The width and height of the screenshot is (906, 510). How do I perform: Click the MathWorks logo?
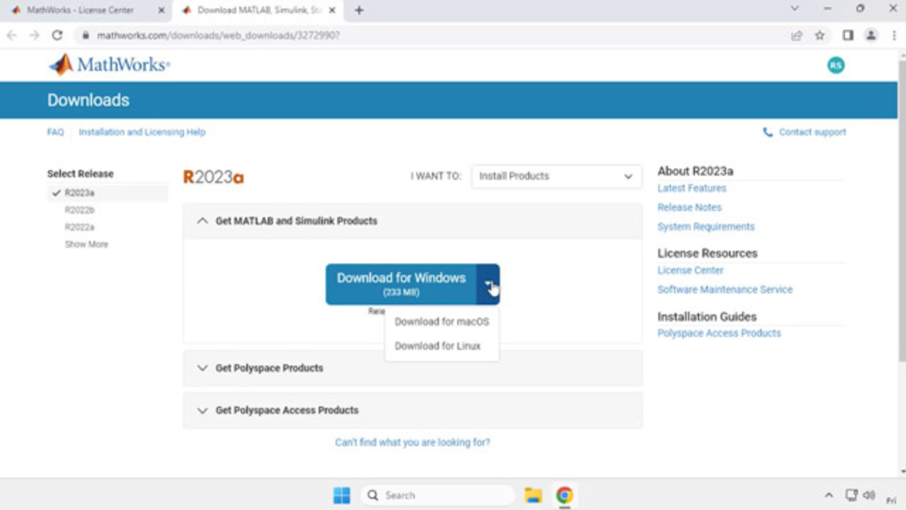[109, 65]
